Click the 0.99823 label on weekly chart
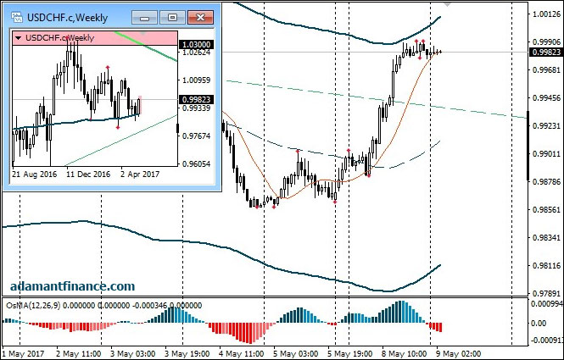564x360 pixels. click(197, 99)
